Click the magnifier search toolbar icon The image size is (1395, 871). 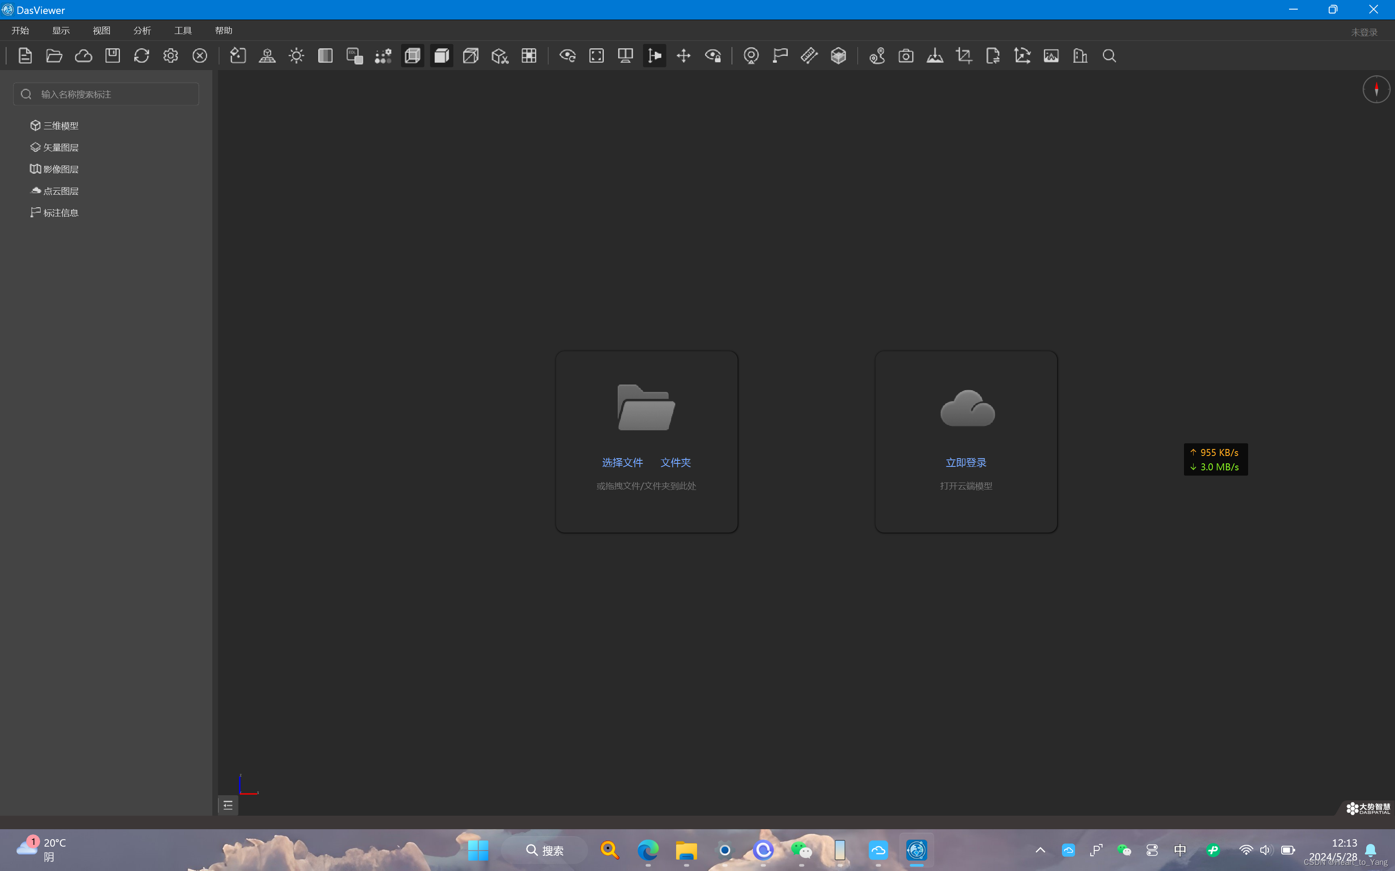pyautogui.click(x=1109, y=56)
